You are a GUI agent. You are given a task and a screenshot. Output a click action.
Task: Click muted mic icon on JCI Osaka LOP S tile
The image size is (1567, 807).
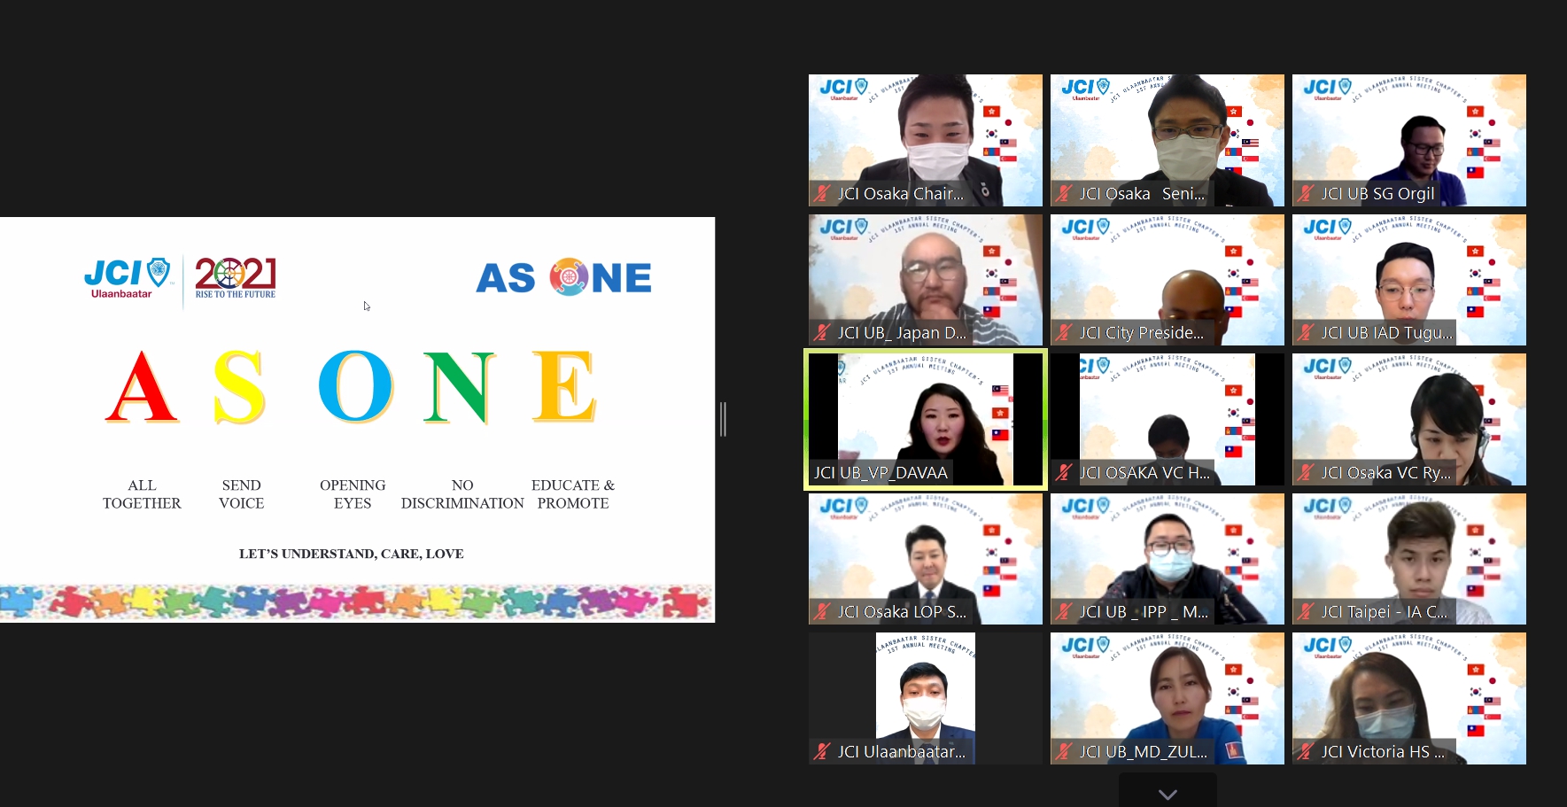[823, 612]
